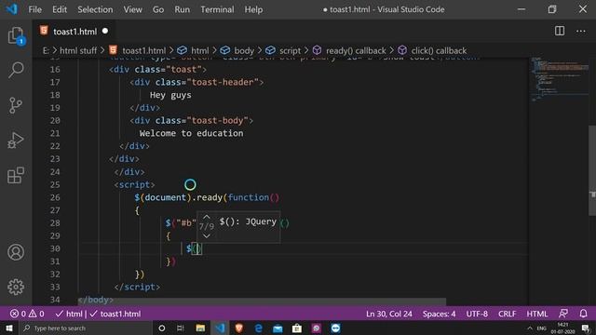Change indentation via 'Spaces: 4'
Viewport: 596px width, 335px height.
(439, 314)
